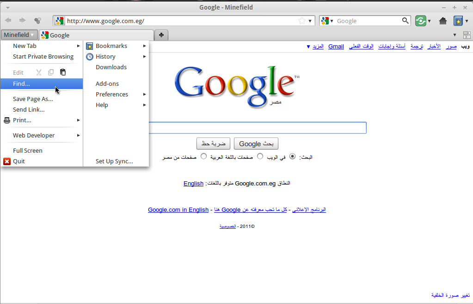Switch to the Google tab

[x=97, y=35]
